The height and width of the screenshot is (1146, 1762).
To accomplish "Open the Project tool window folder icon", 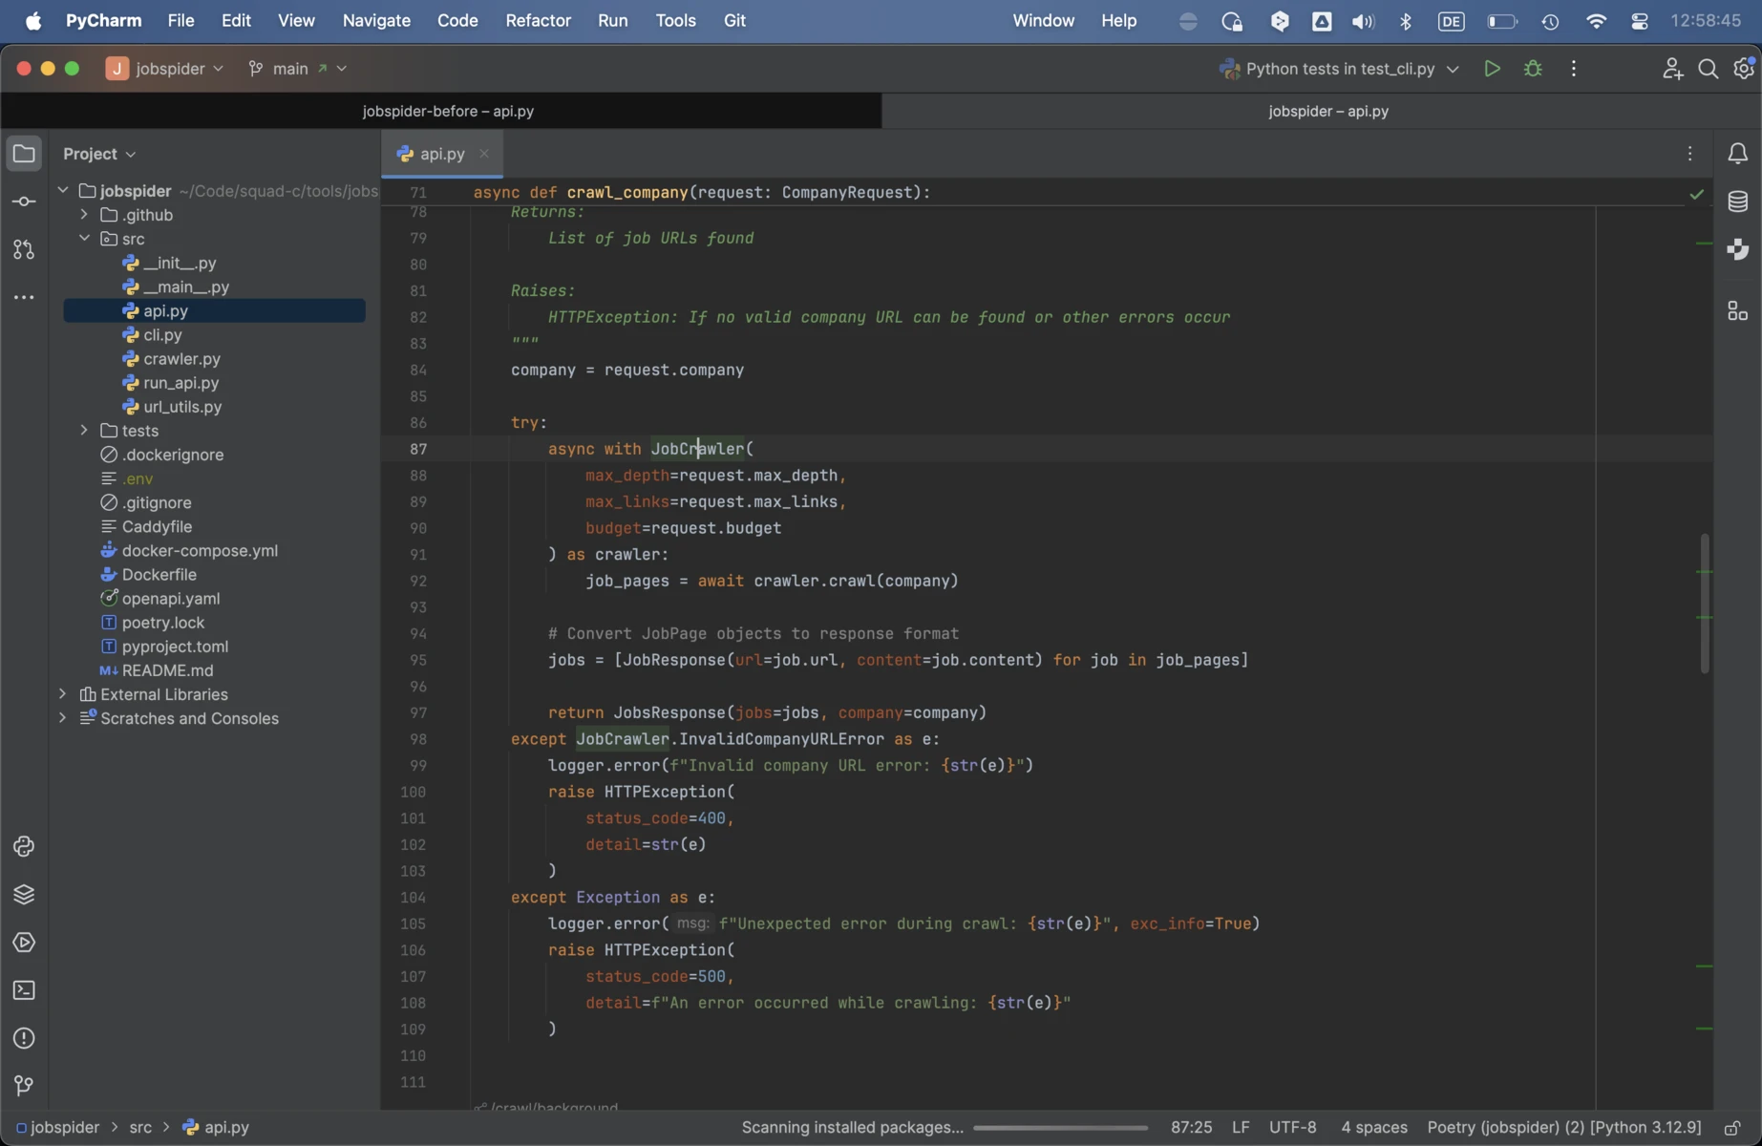I will tap(24, 154).
